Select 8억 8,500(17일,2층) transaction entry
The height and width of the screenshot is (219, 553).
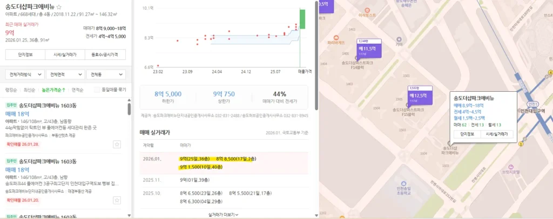[237, 159]
